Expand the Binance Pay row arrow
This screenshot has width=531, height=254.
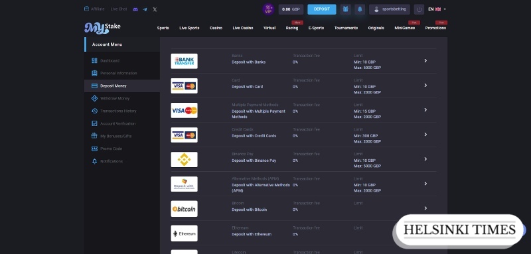click(425, 159)
